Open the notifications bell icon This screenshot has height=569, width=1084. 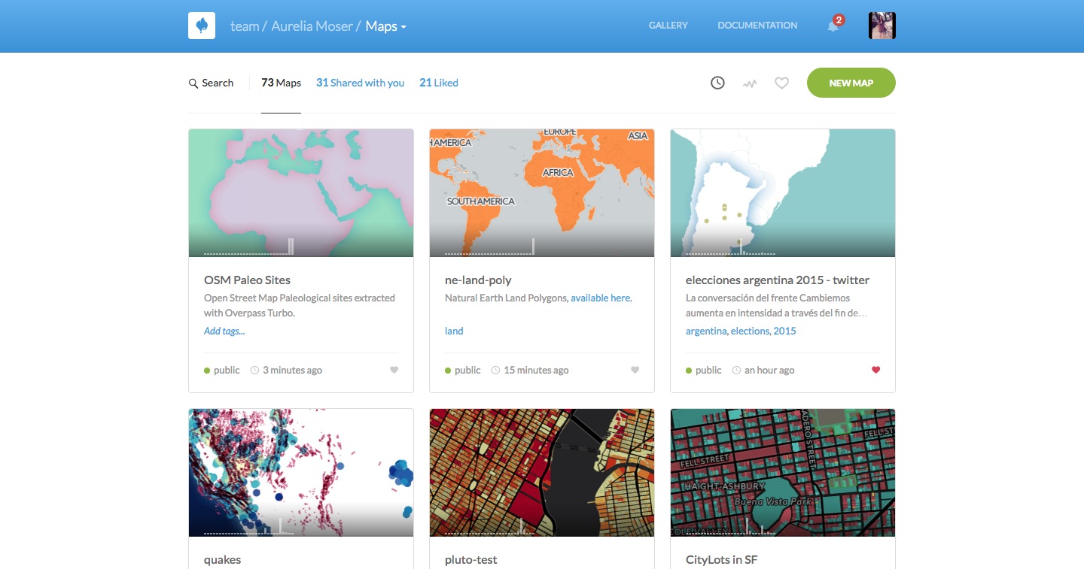[833, 26]
